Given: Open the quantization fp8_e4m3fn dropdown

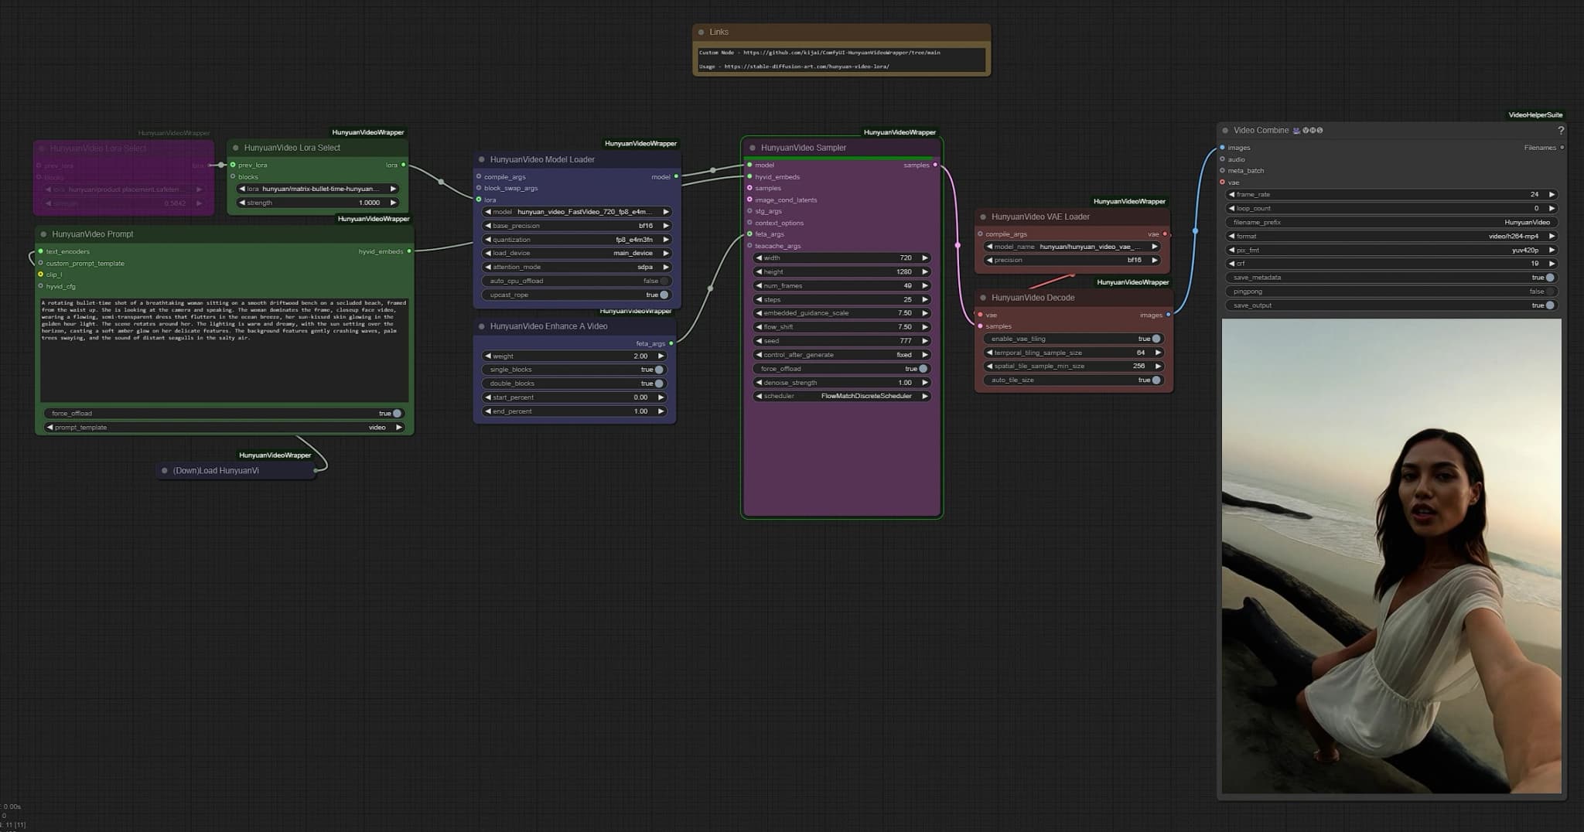Looking at the screenshot, I should (x=576, y=240).
